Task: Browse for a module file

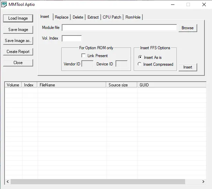Action: click(x=188, y=28)
